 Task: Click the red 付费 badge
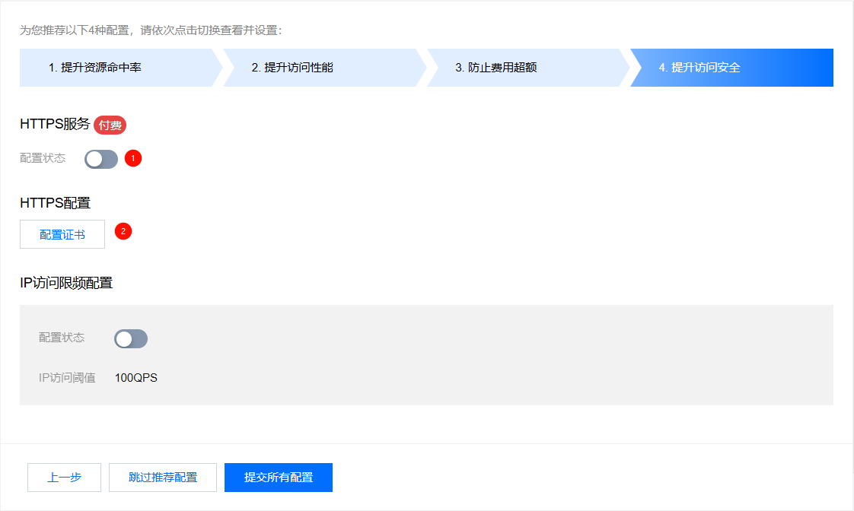(x=110, y=125)
